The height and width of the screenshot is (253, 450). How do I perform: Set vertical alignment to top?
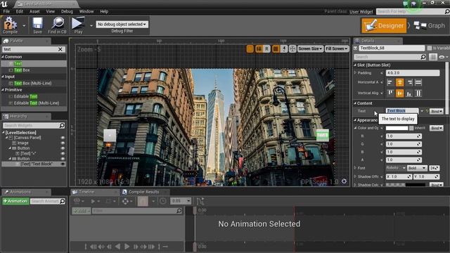tap(390, 93)
